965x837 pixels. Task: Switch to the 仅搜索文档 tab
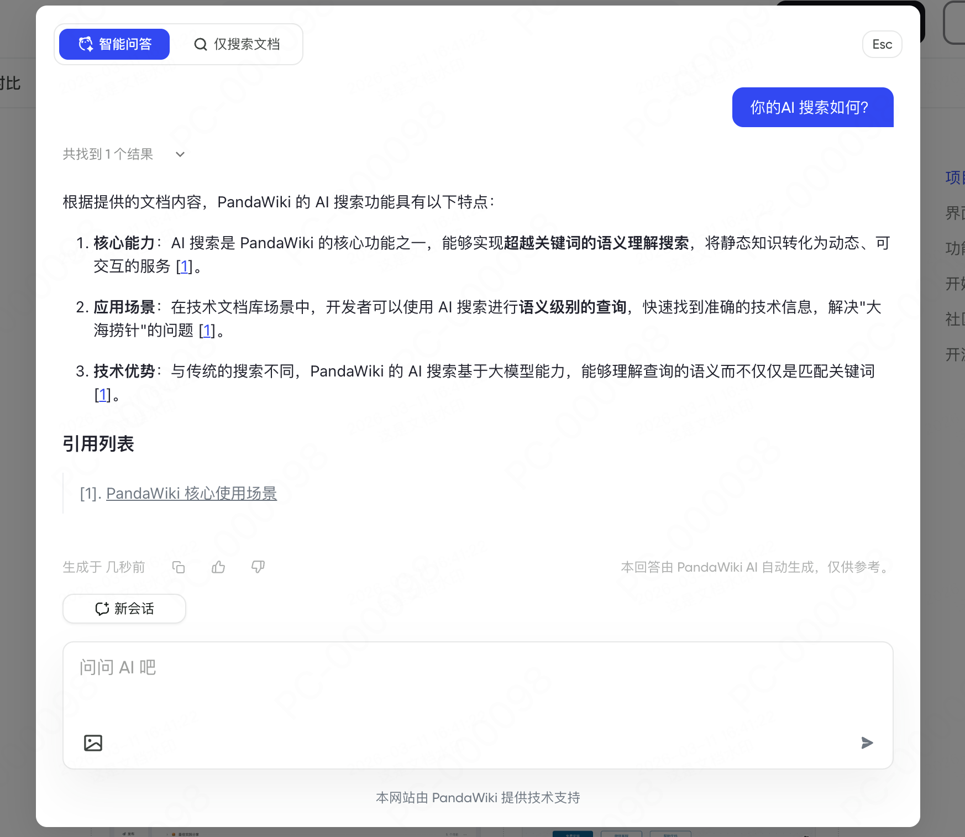click(x=237, y=44)
